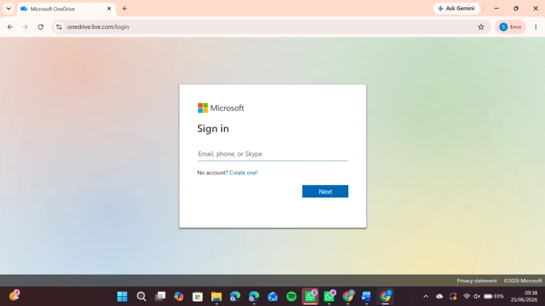Go back using the browser back arrow
Screen dimensions: 545x306
[x=10, y=27]
